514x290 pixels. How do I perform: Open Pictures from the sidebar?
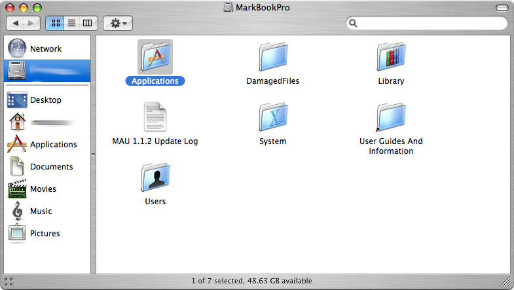[x=47, y=233]
